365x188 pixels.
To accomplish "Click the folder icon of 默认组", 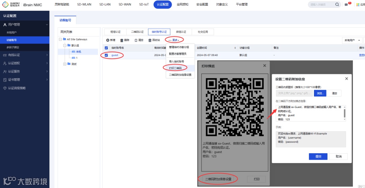I will (69, 45).
